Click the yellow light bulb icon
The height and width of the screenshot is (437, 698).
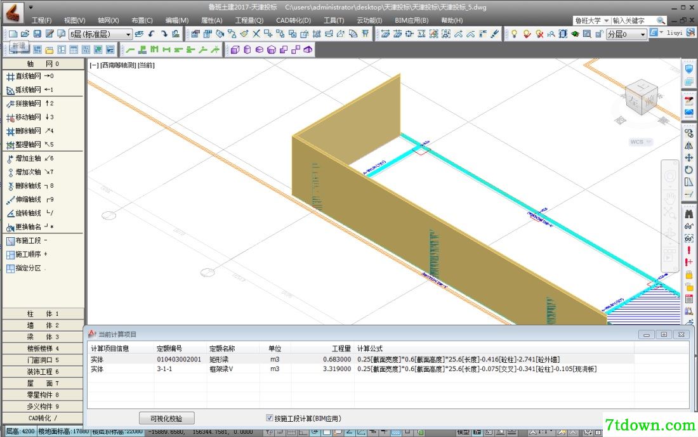(514, 34)
